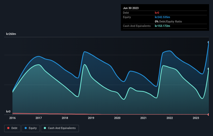Image resolution: width=213 pixels, height=136 pixels.
Task: Click the 2020 x-axis label
Action: pyautogui.click(x=117, y=118)
